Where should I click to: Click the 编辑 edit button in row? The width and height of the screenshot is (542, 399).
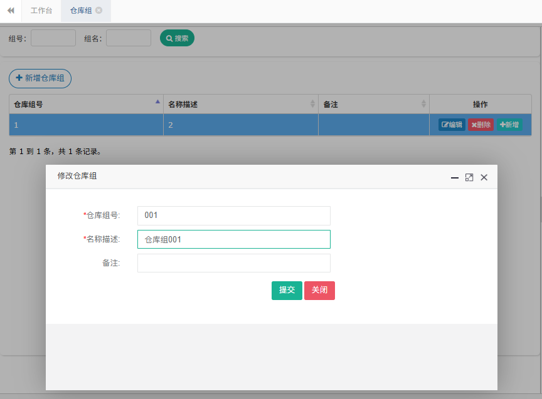point(452,125)
